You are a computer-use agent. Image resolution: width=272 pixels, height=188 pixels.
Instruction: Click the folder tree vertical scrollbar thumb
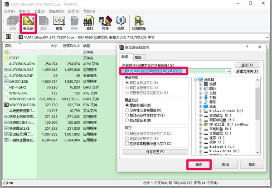[x=257, y=103]
